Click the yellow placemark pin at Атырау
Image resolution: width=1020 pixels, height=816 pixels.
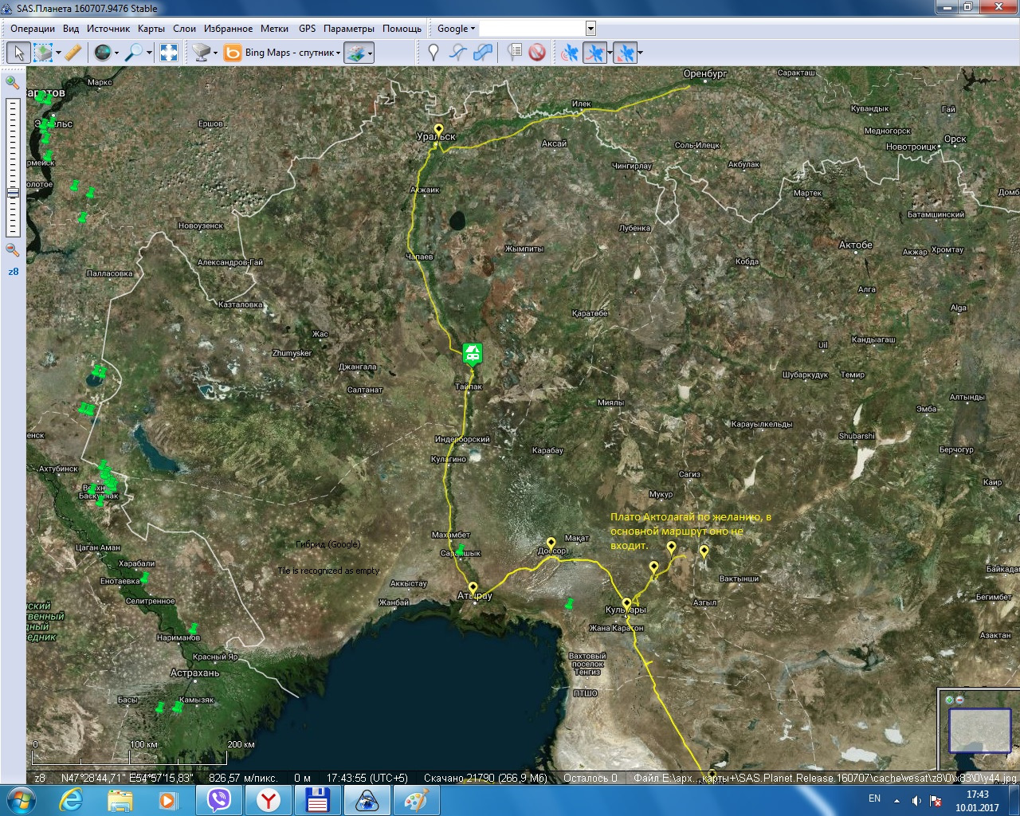point(473,589)
